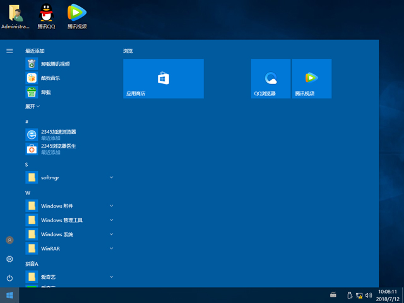Screen dimensions: 404x303
Task: Click the Power button in Start sidebar
Action: (9, 278)
